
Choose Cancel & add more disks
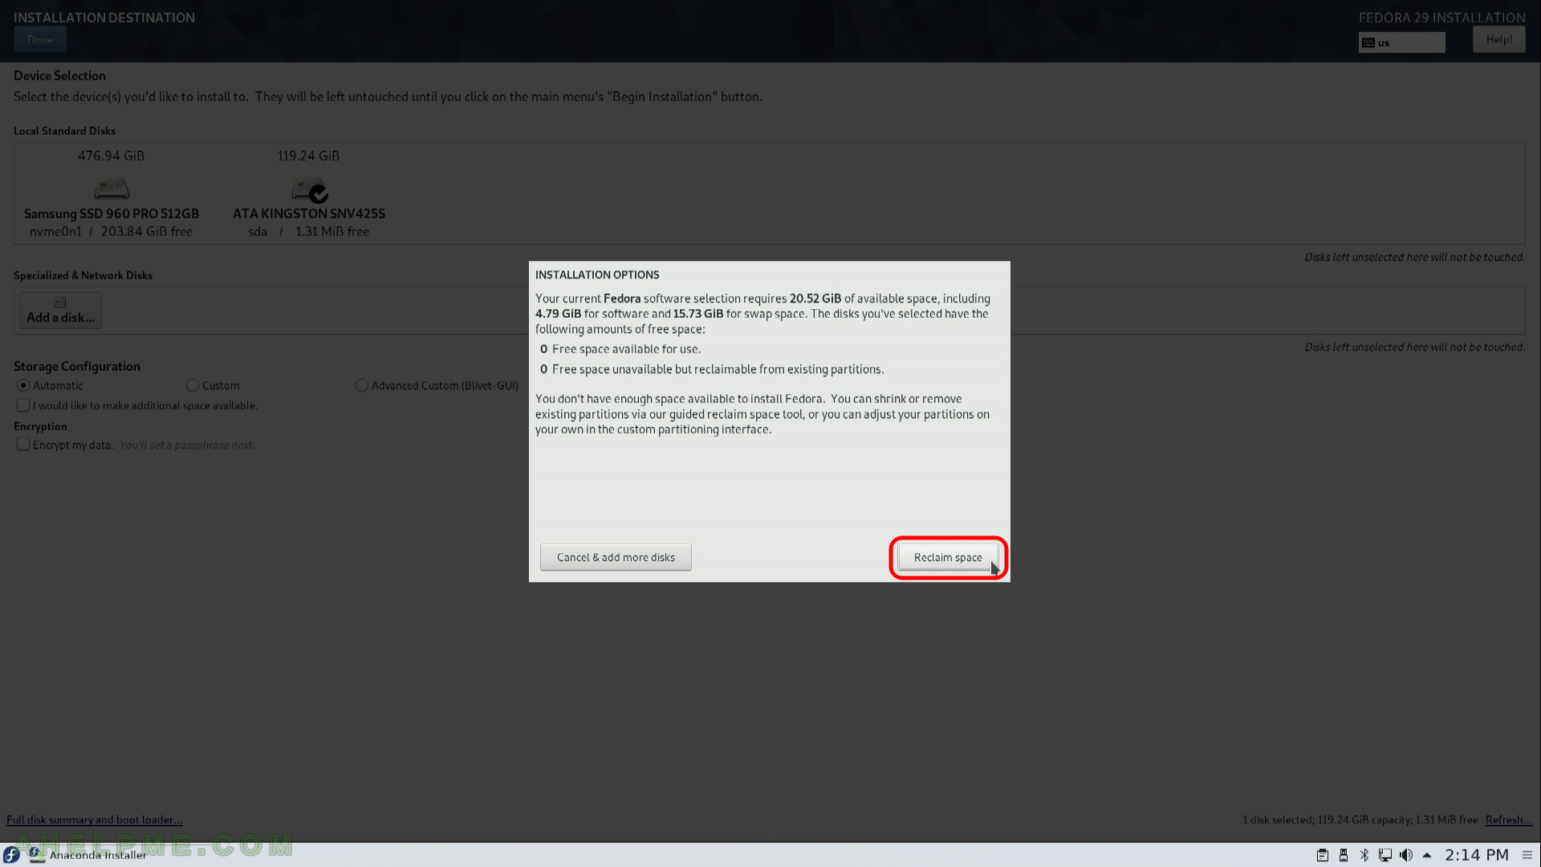click(x=616, y=557)
